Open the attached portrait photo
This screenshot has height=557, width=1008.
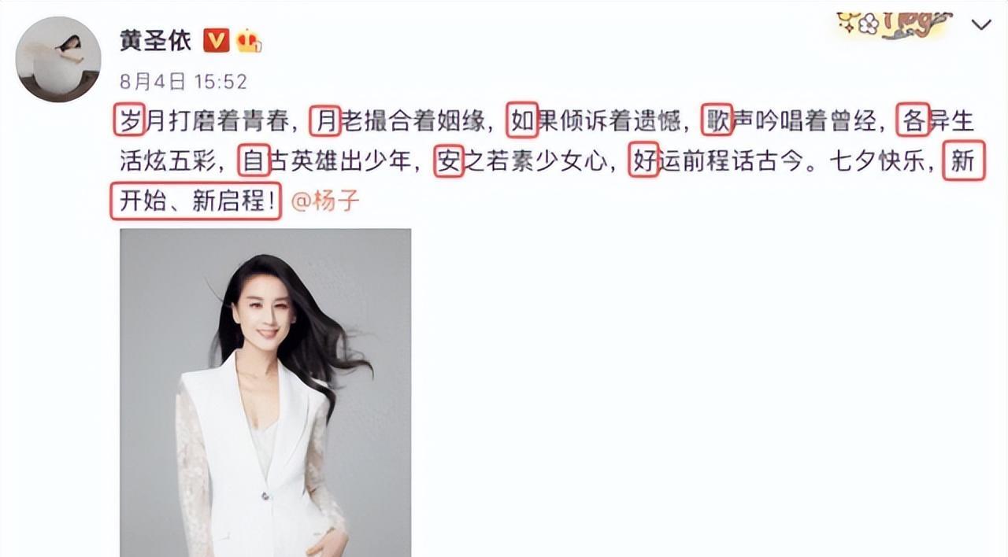click(x=265, y=393)
